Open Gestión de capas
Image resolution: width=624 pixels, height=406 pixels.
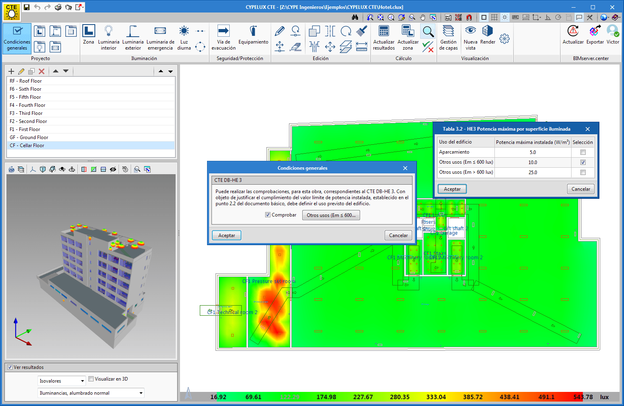click(x=448, y=38)
